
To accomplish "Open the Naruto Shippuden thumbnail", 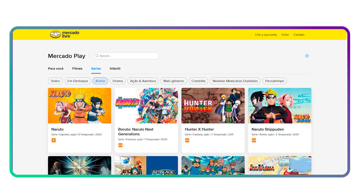I will [x=279, y=106].
